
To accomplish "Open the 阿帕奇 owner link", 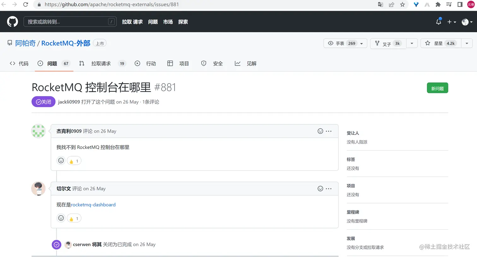I will tap(26, 43).
